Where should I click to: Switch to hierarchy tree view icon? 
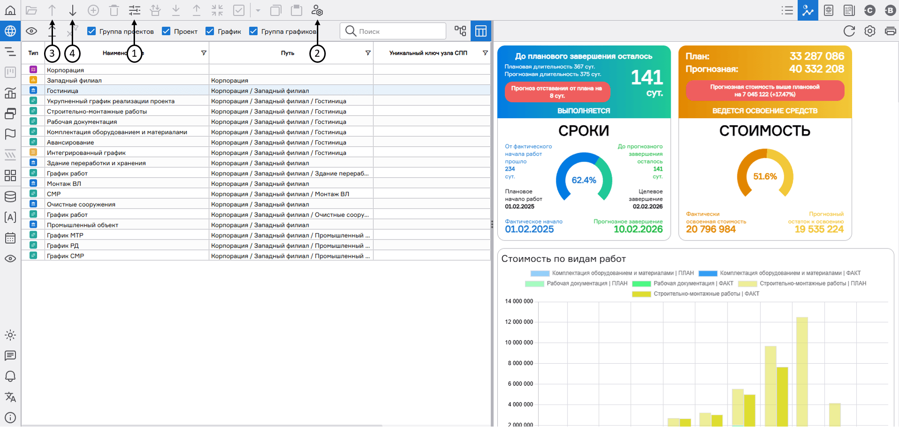coord(460,31)
